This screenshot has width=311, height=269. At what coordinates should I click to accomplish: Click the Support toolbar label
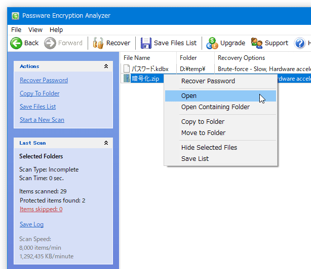point(276,43)
